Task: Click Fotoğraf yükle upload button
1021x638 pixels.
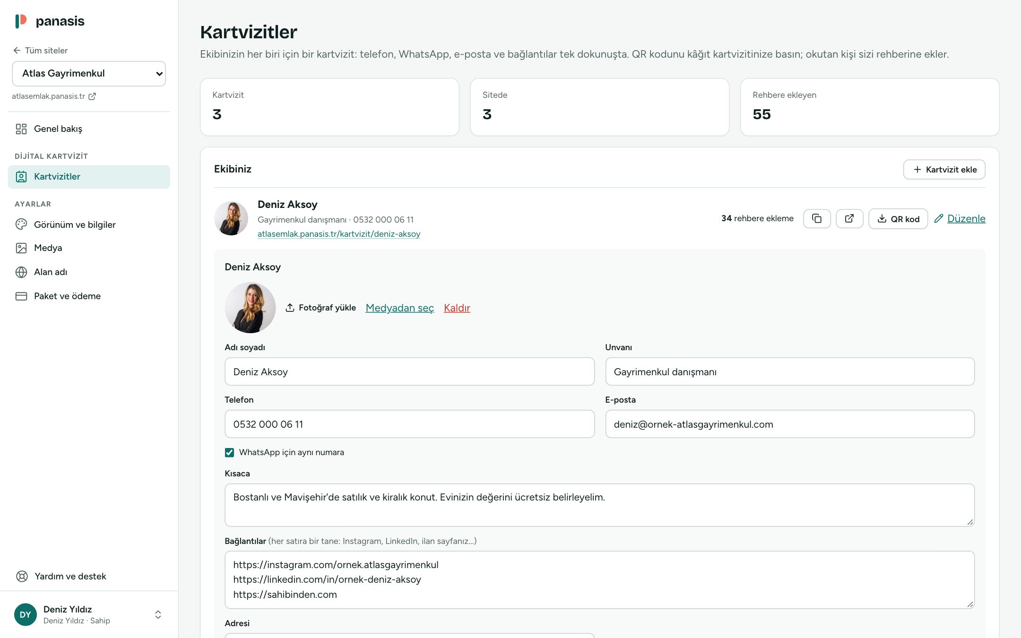Action: (320, 308)
